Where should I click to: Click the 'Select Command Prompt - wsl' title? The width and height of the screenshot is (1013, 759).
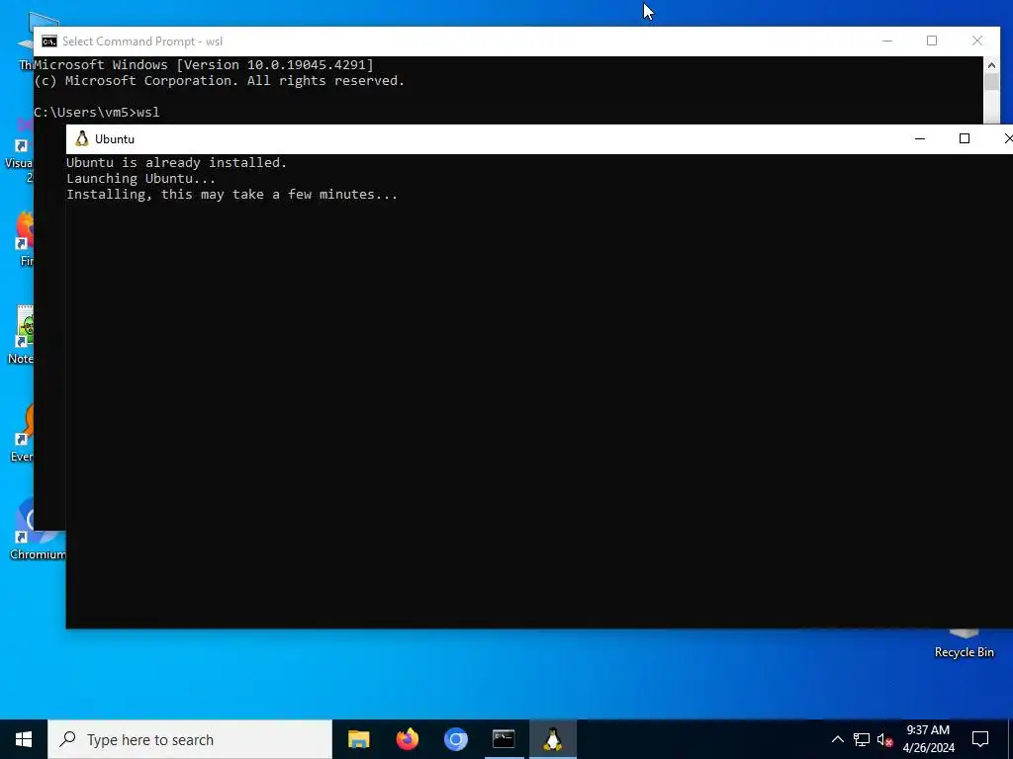(142, 42)
